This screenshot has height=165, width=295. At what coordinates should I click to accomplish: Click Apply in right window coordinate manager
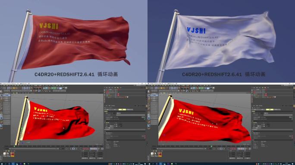click(x=248, y=158)
